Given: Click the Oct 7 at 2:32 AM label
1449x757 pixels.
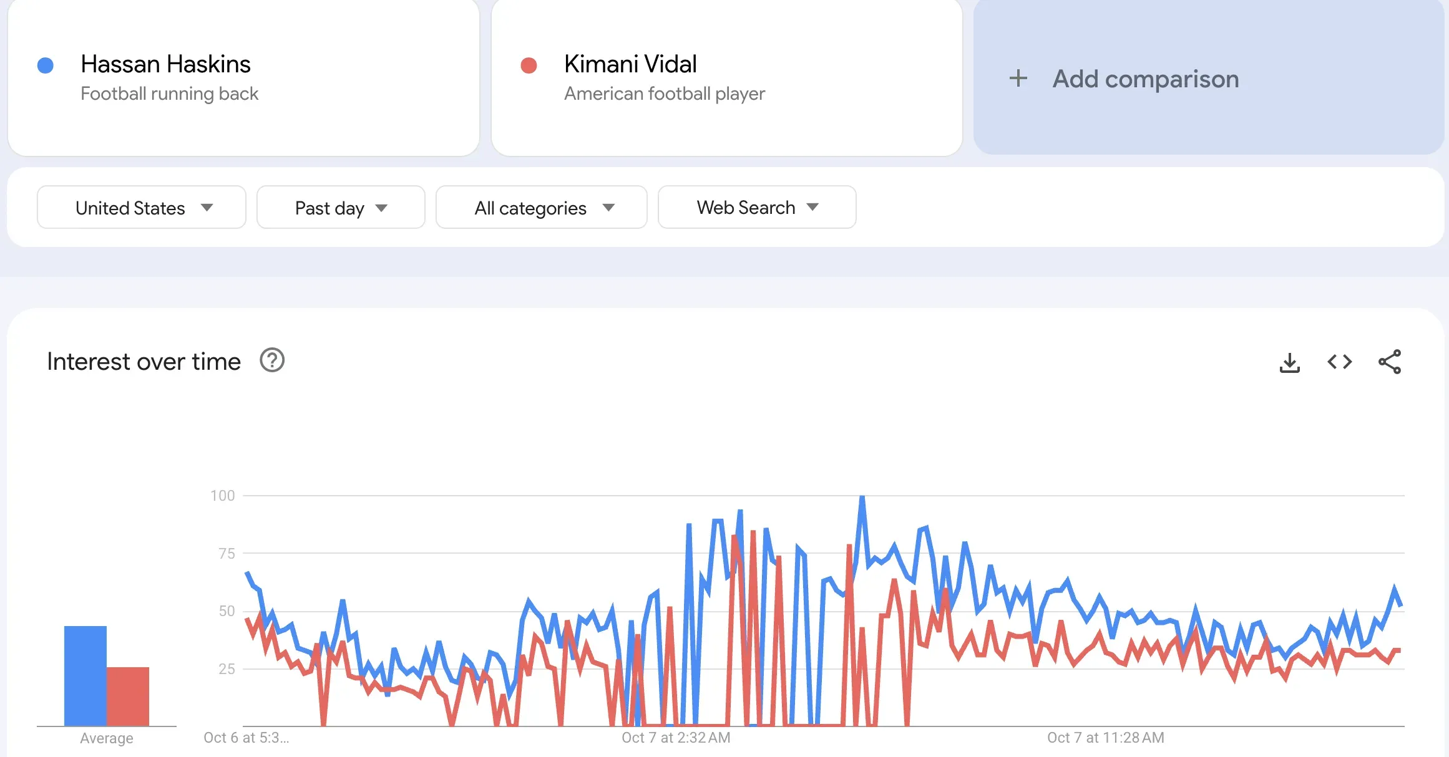Looking at the screenshot, I should (x=676, y=738).
